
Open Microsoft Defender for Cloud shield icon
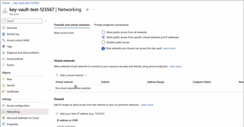[x=4, y=118]
